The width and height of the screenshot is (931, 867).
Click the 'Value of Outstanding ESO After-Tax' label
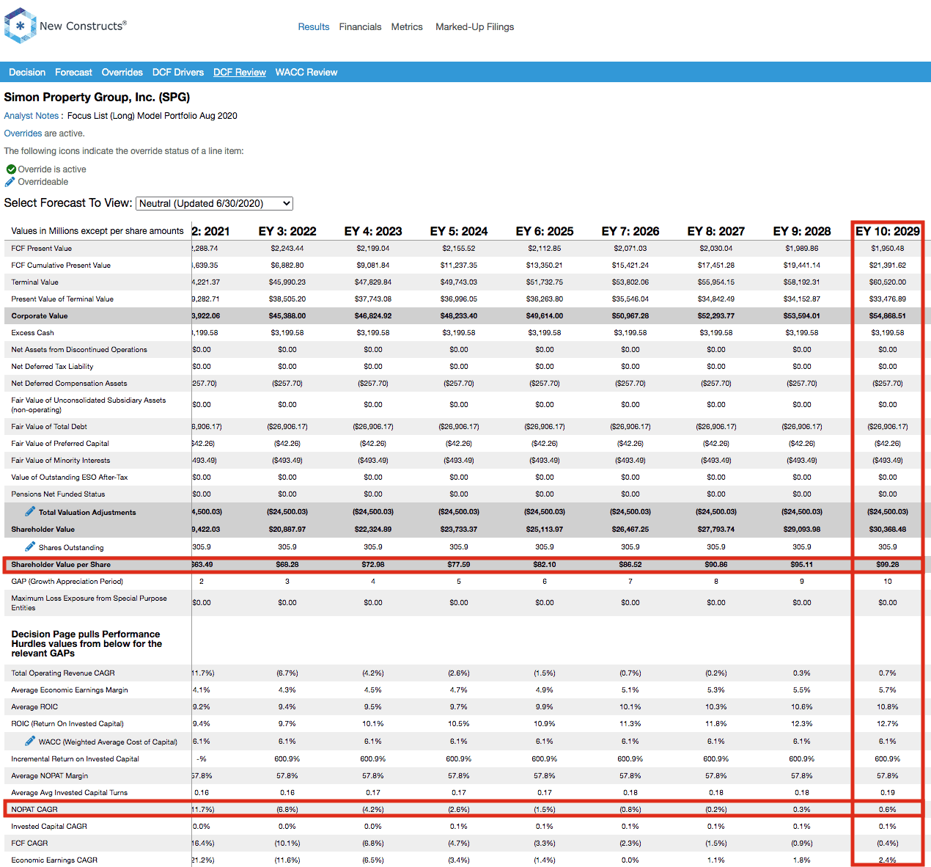(x=70, y=478)
